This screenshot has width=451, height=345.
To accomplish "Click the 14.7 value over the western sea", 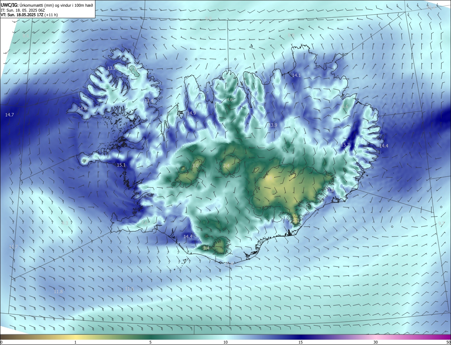I will (10, 115).
